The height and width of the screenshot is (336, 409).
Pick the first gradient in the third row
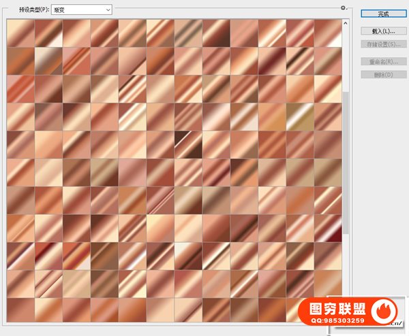coord(20,88)
